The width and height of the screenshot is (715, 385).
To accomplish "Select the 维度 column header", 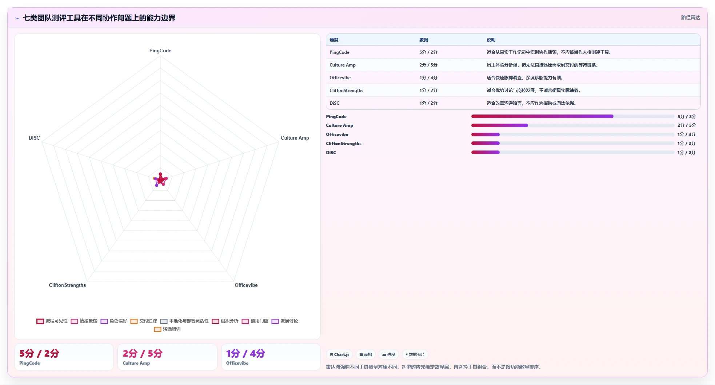I will coord(334,40).
